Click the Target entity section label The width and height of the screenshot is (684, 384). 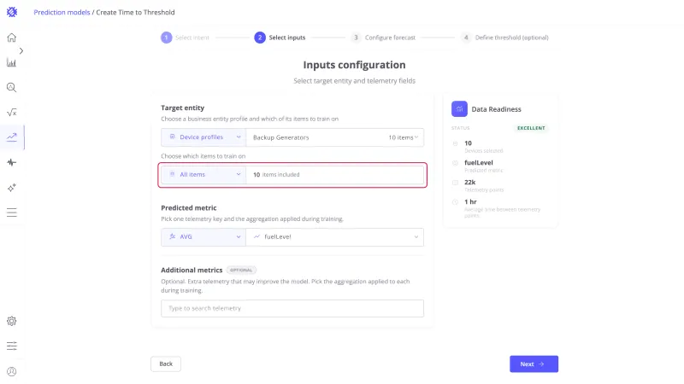point(182,108)
